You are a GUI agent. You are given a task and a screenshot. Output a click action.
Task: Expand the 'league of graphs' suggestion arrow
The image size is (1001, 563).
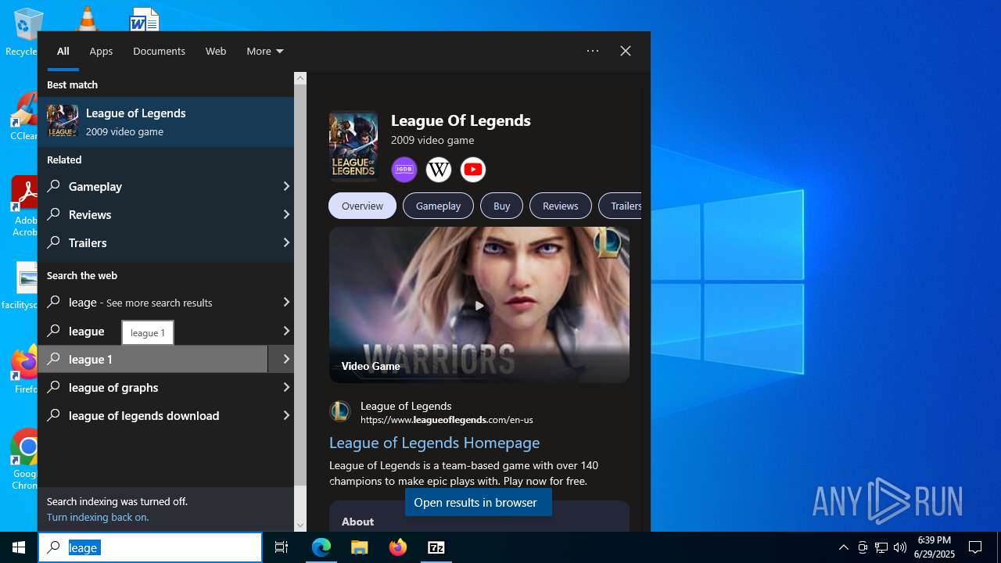(x=286, y=387)
